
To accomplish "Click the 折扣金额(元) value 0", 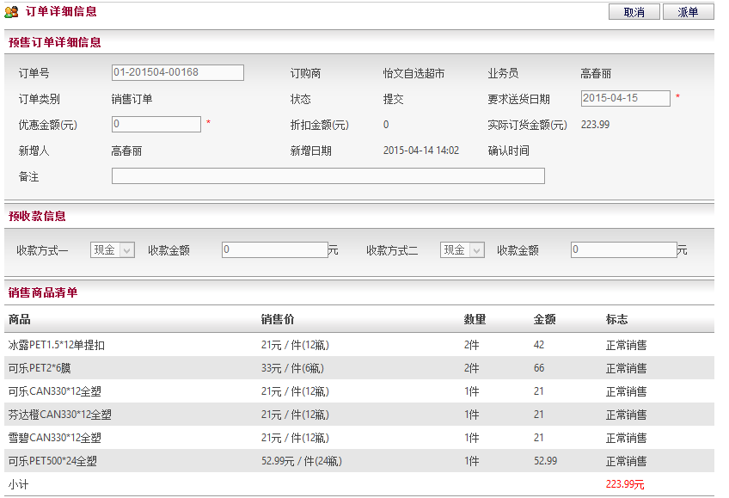I will (386, 125).
